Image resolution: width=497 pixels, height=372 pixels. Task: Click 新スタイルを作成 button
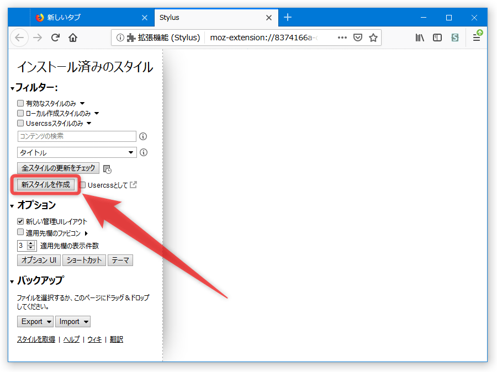click(46, 185)
